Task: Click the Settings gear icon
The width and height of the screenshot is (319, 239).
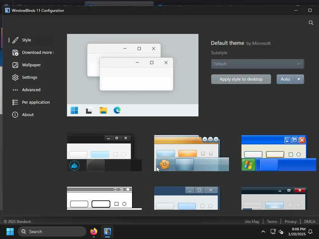Action: pyautogui.click(x=15, y=77)
